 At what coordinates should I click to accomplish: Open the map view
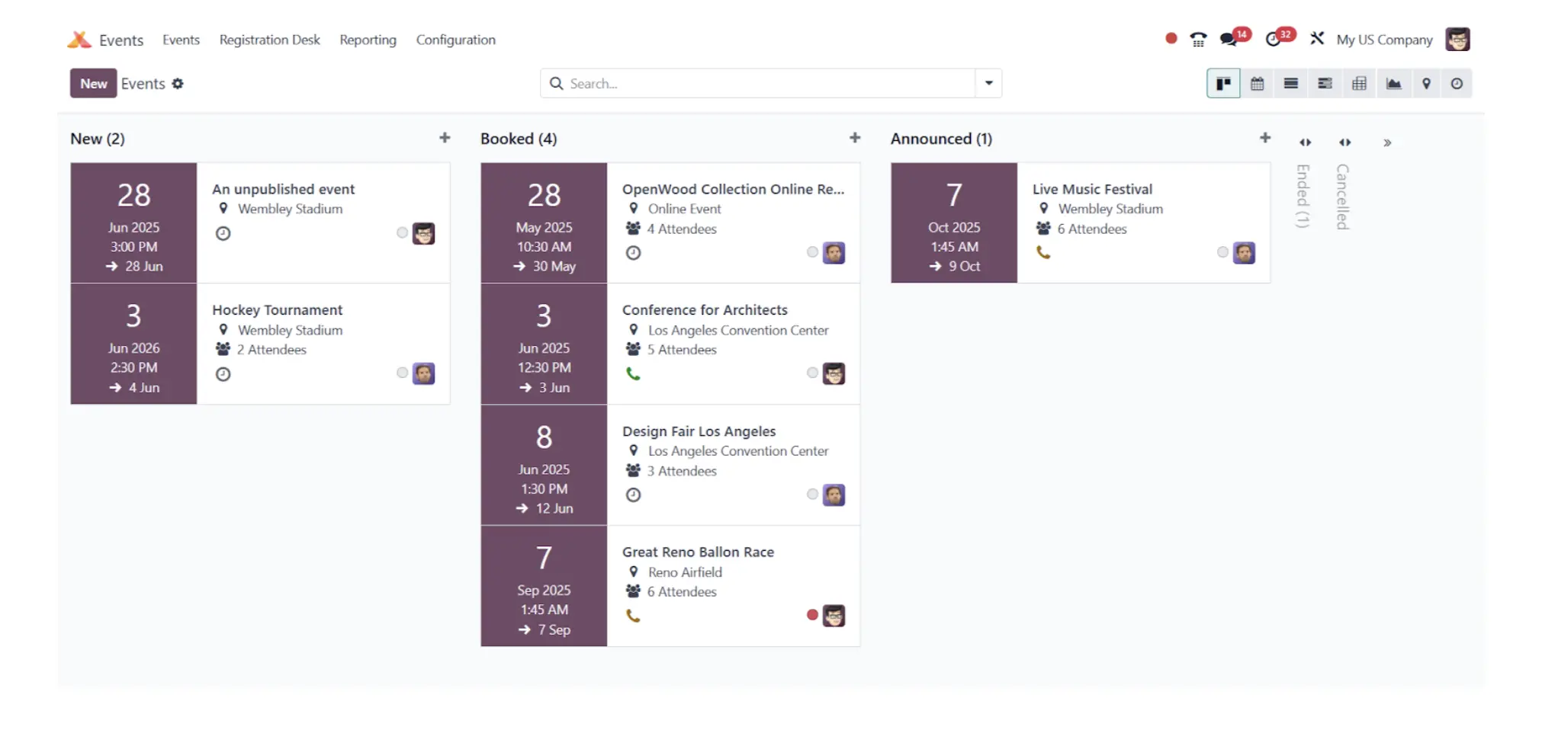click(x=1426, y=84)
